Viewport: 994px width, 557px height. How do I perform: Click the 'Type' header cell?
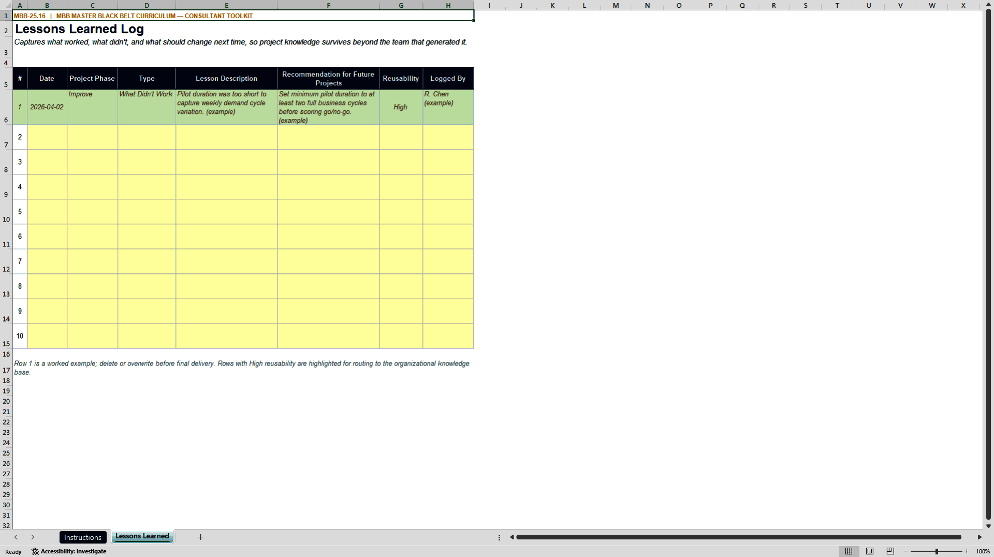point(147,79)
